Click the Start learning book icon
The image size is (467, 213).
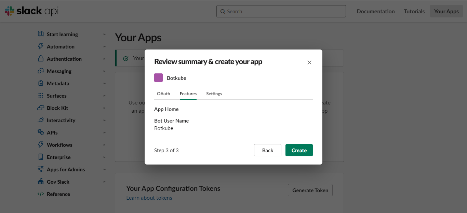41,34
